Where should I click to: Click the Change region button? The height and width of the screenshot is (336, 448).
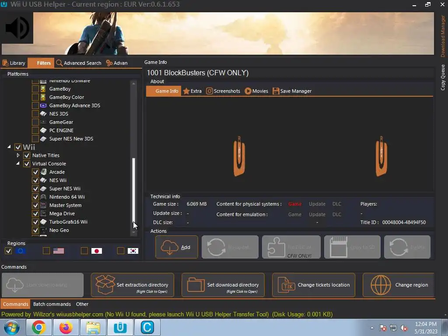[399, 285]
